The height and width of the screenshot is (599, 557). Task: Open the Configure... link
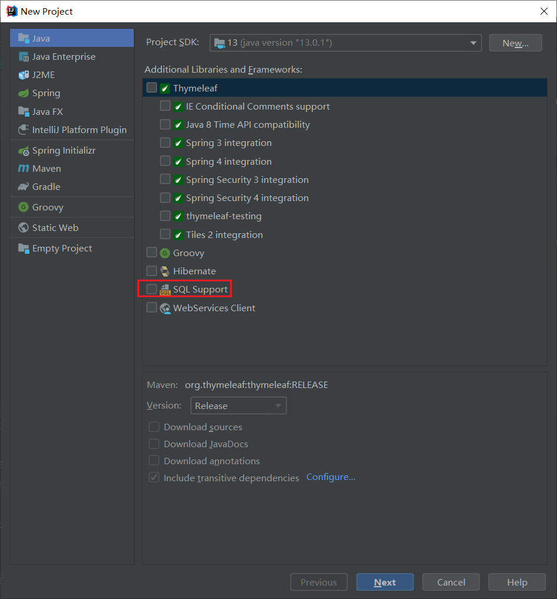pyautogui.click(x=331, y=477)
